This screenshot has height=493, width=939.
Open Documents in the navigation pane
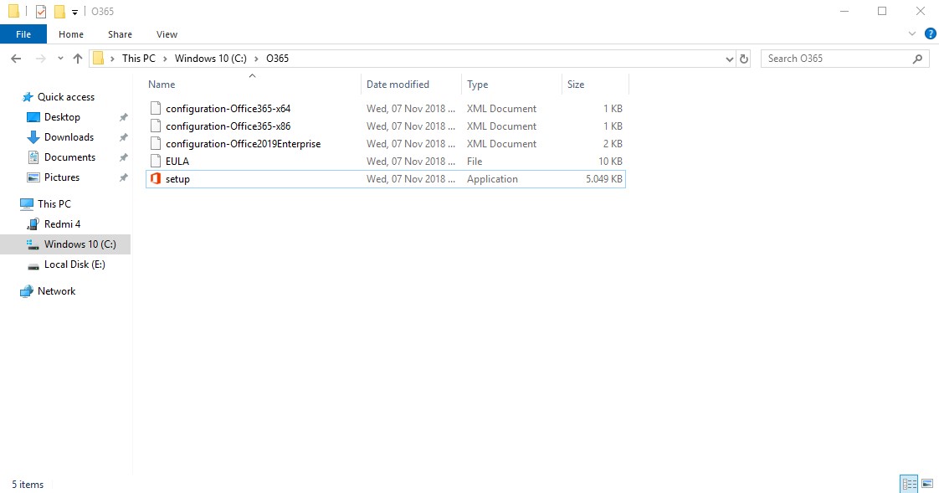(69, 157)
